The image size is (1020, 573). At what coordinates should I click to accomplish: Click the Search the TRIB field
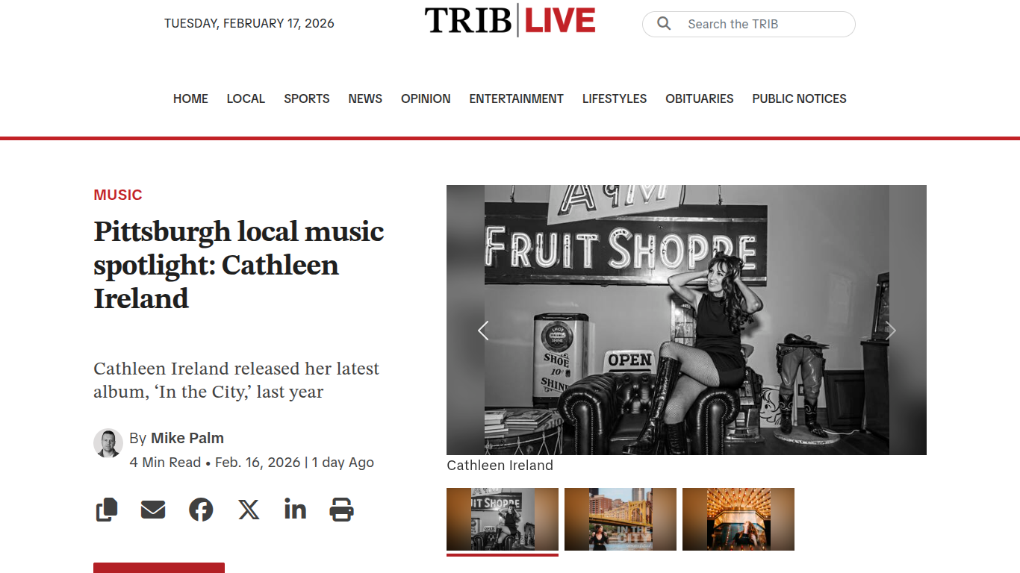pyautogui.click(x=749, y=24)
